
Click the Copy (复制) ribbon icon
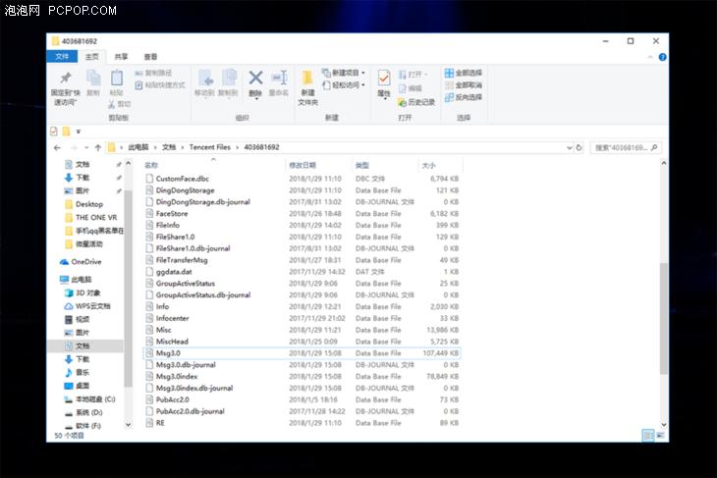(93, 78)
